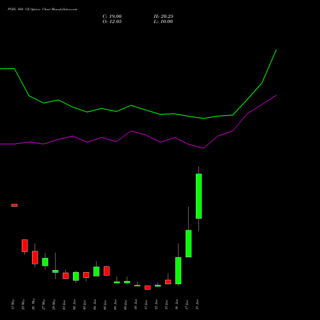Select the 27 May date label
Screen dimensions: 320x320
click(x=44, y=305)
